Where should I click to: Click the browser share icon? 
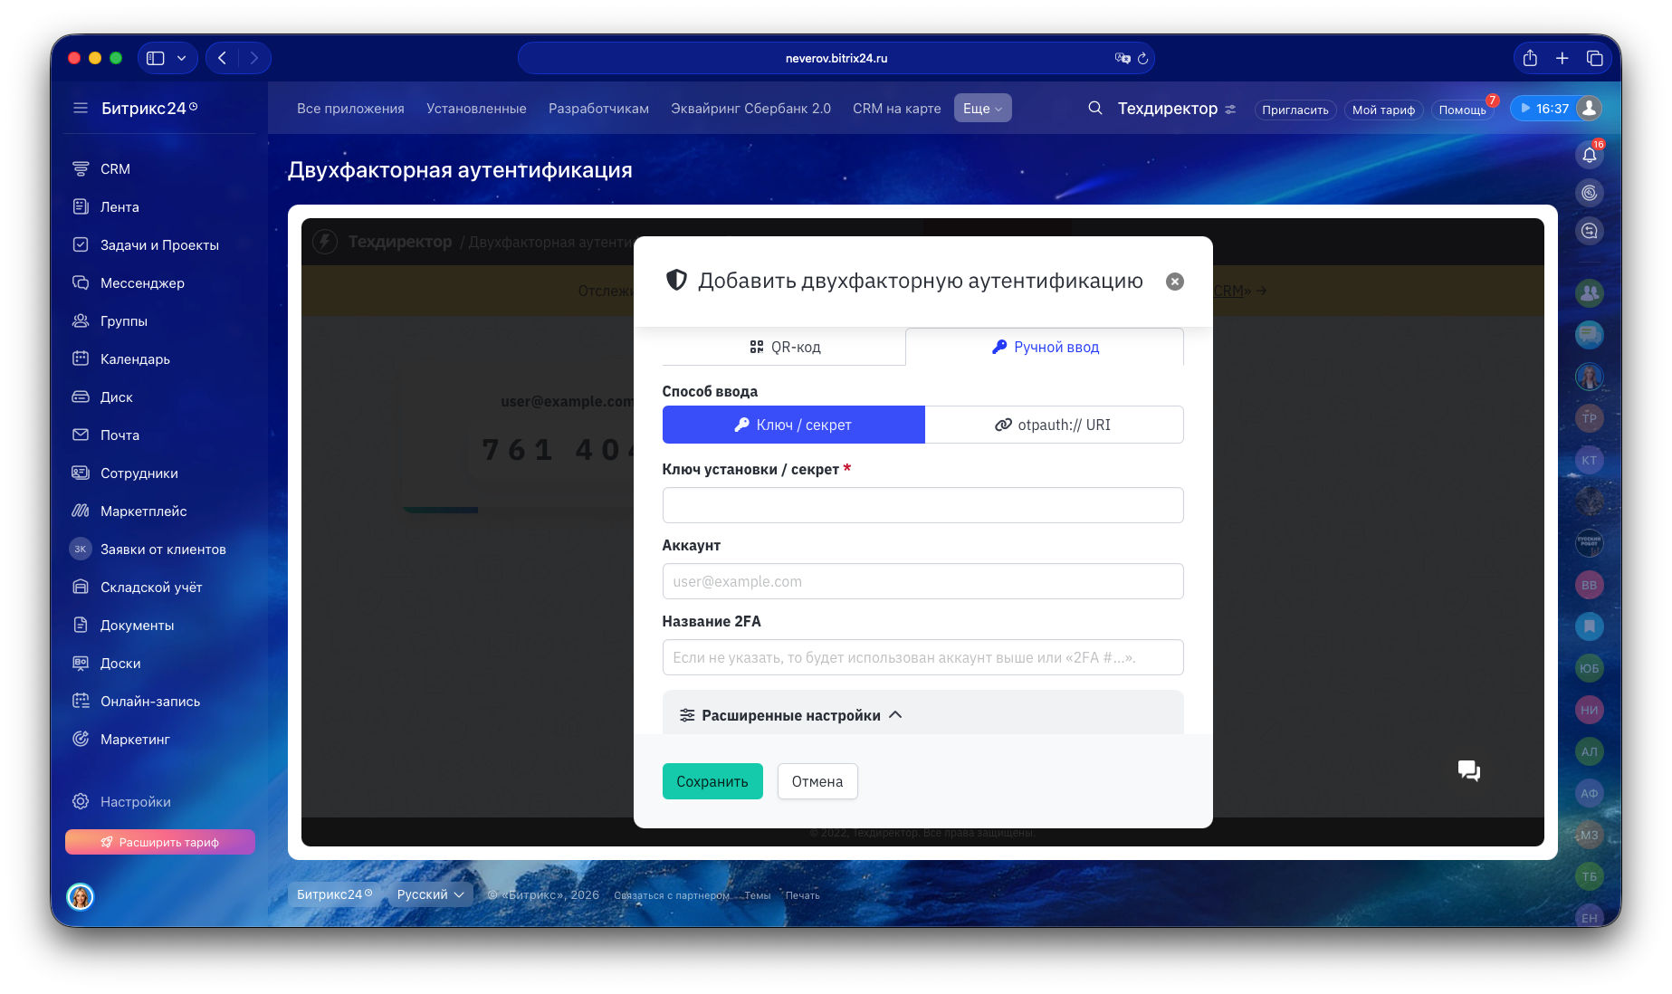coord(1530,59)
